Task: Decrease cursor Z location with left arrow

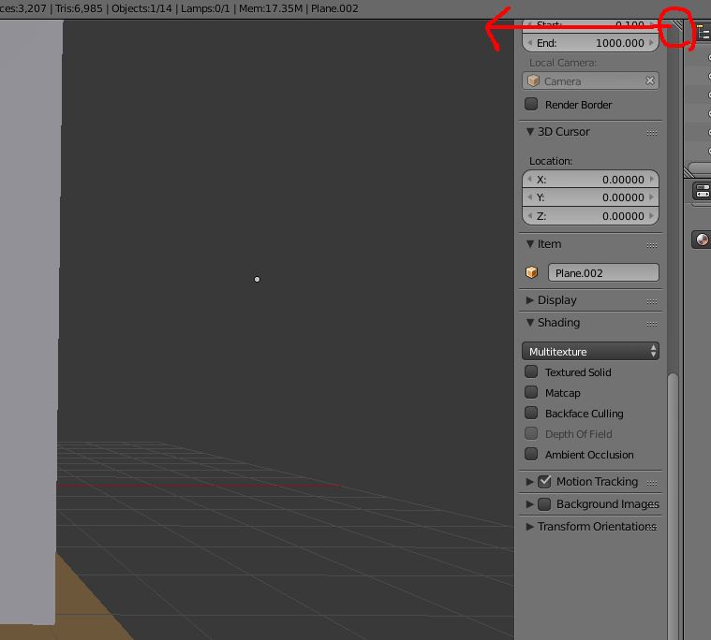Action: pyautogui.click(x=529, y=215)
